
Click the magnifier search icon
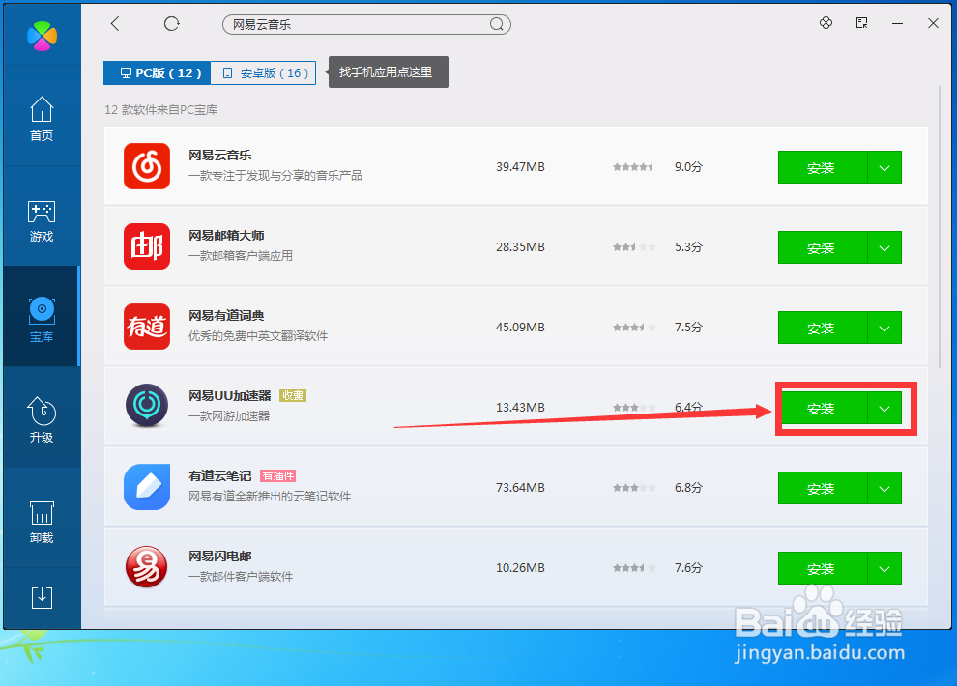coord(497,24)
